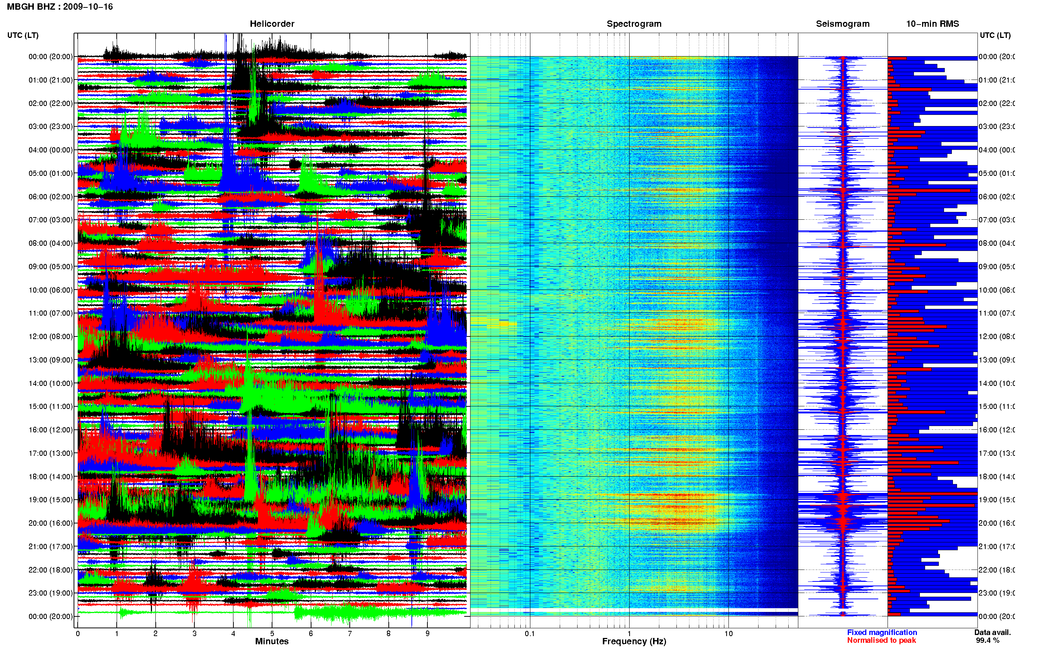Click the Minutes axis tick label "6"

point(311,633)
